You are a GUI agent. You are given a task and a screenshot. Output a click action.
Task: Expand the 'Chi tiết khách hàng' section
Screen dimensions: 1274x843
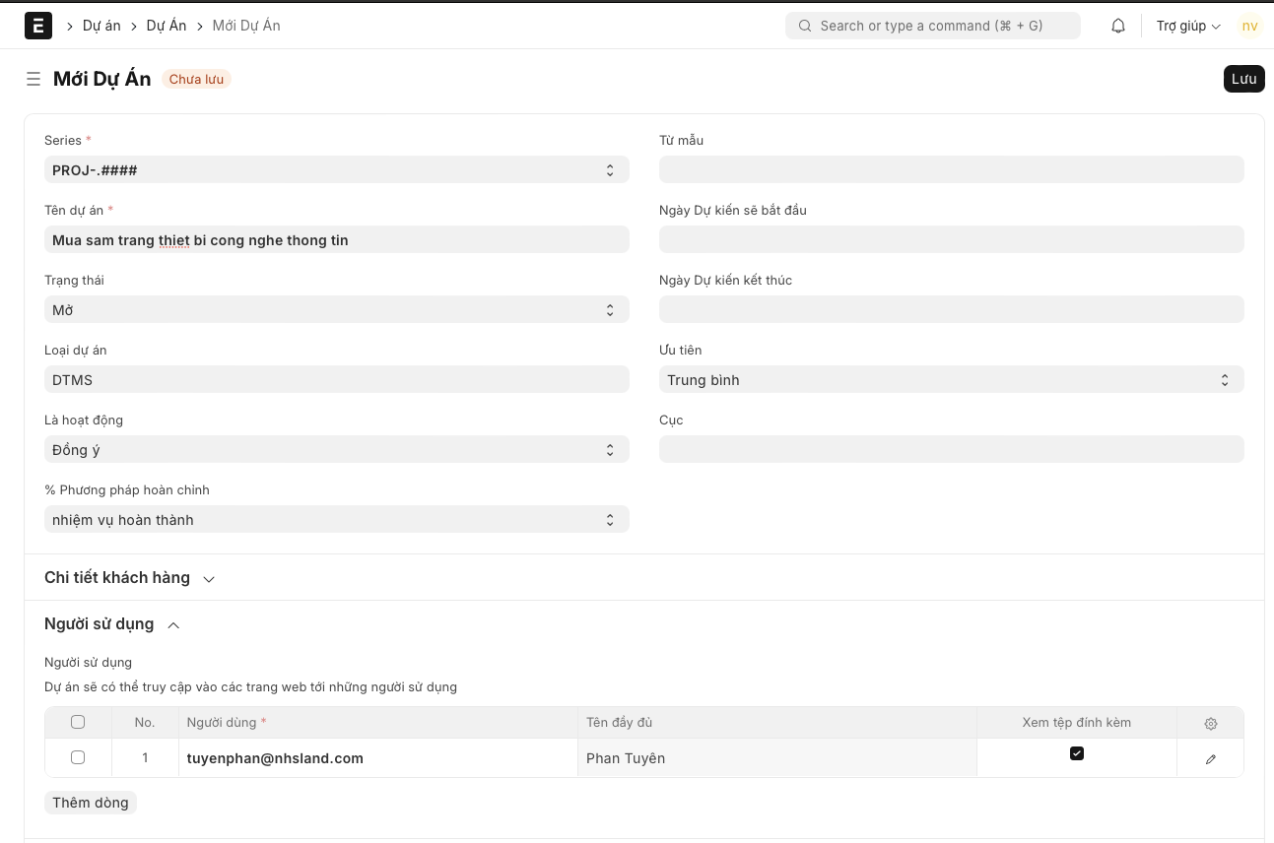128,578
